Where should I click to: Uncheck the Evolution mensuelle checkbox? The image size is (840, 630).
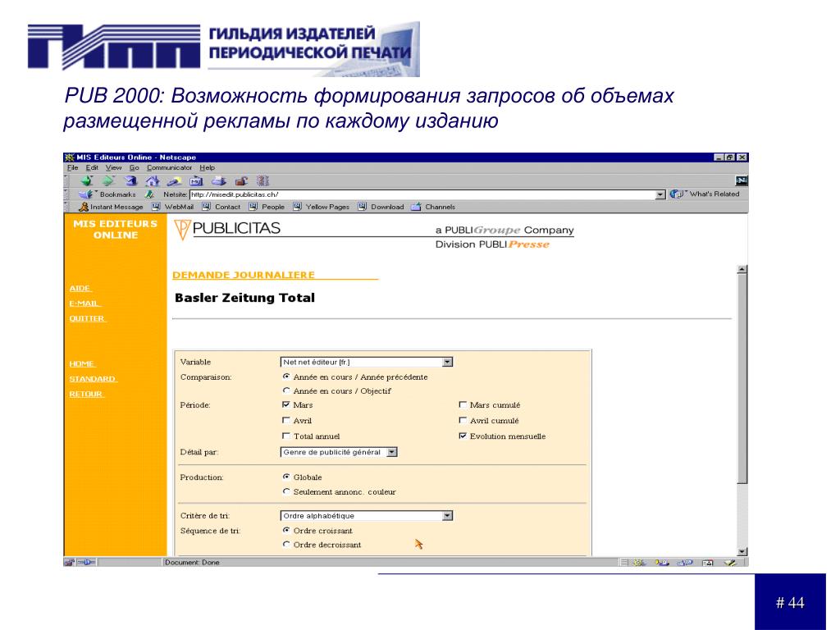tap(463, 436)
